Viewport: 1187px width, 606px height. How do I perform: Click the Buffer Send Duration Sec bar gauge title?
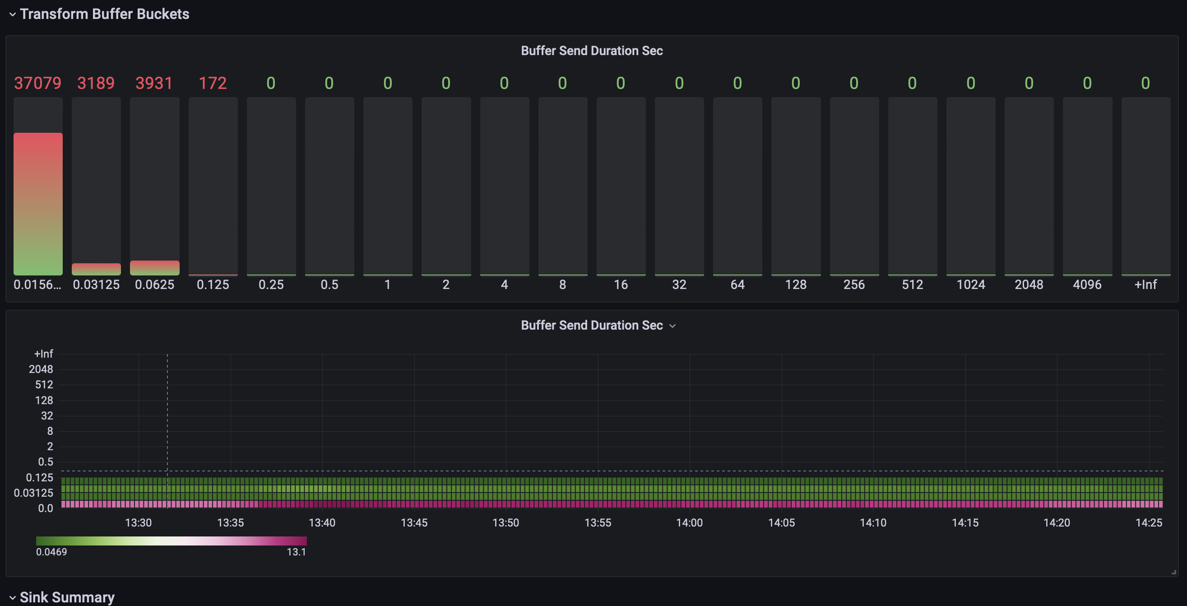pyautogui.click(x=592, y=51)
